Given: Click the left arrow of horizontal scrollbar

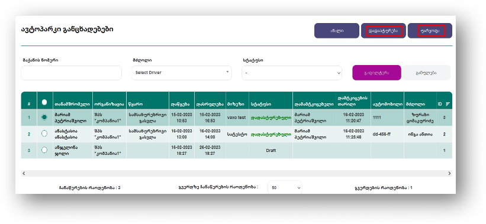Looking at the screenshot, I should [x=24, y=174].
